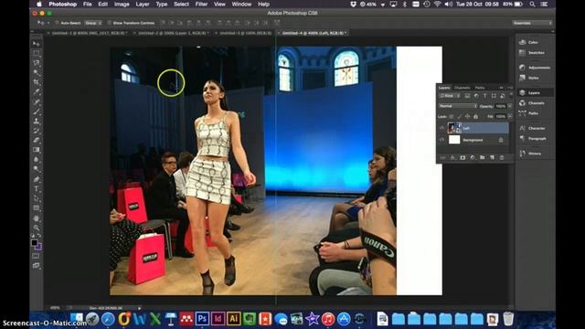Toggle pixel layer filter
585x329 pixels.
pos(467,96)
